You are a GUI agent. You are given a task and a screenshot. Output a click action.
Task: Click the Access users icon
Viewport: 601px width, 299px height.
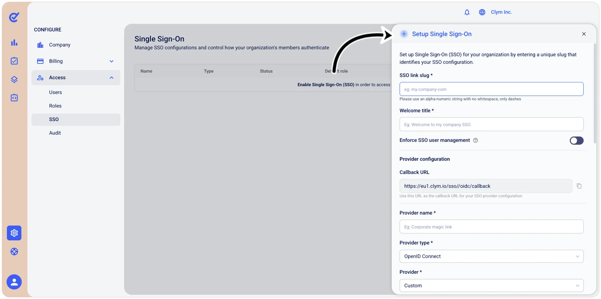click(x=40, y=78)
